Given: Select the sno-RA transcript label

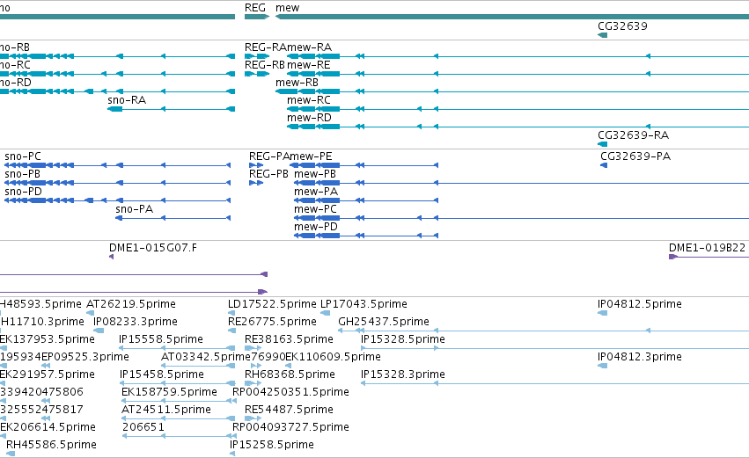Looking at the screenshot, I should [x=127, y=100].
